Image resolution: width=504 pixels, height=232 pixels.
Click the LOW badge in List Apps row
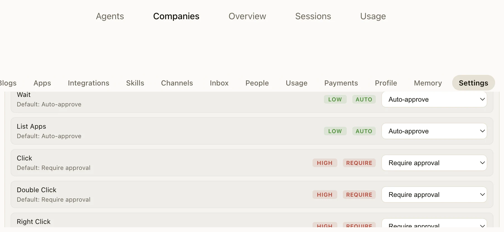(x=335, y=131)
